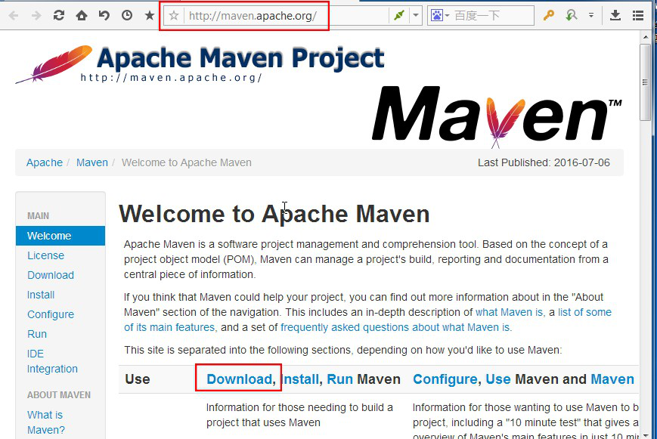
Task: Expand the small toolbar arrow beside the key icon
Action: tap(591, 15)
